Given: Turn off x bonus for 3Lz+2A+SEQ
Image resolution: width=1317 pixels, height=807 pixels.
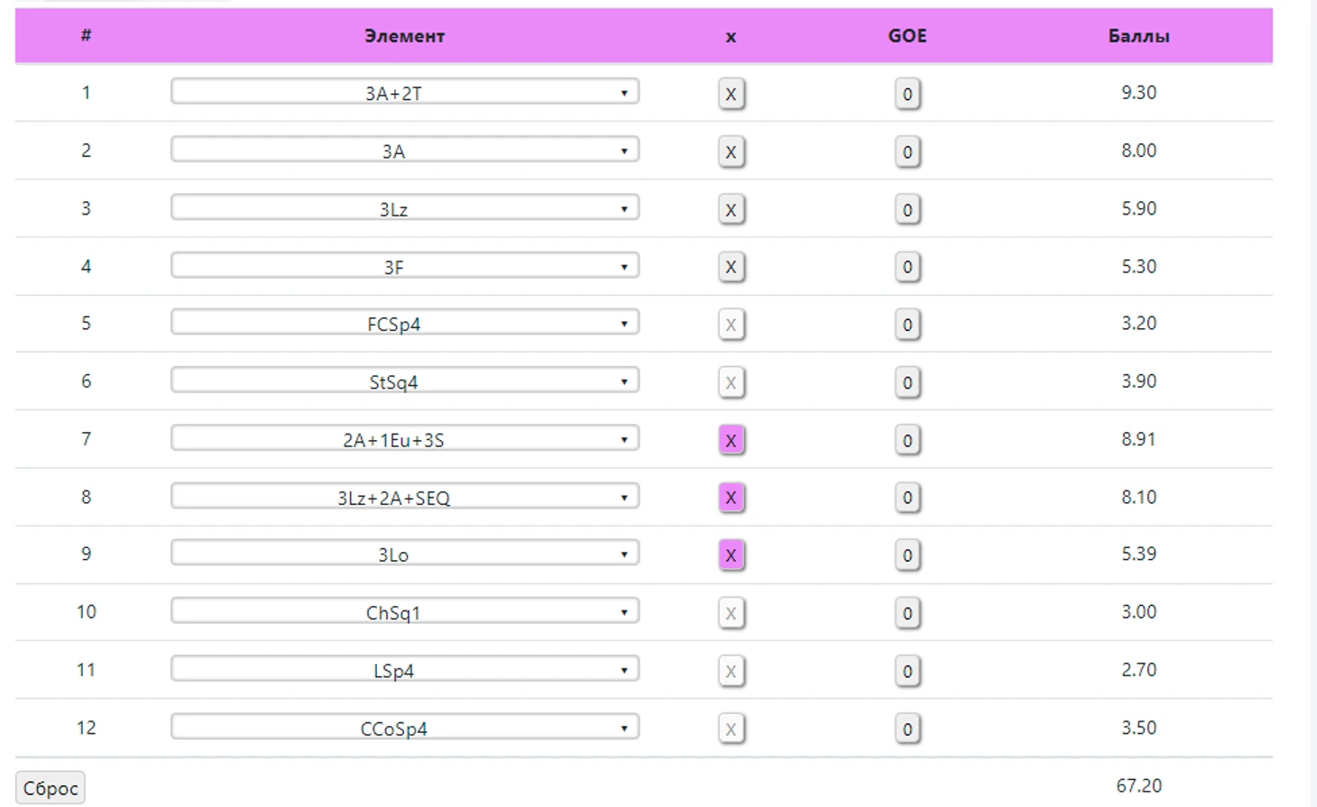Looking at the screenshot, I should coord(731,498).
